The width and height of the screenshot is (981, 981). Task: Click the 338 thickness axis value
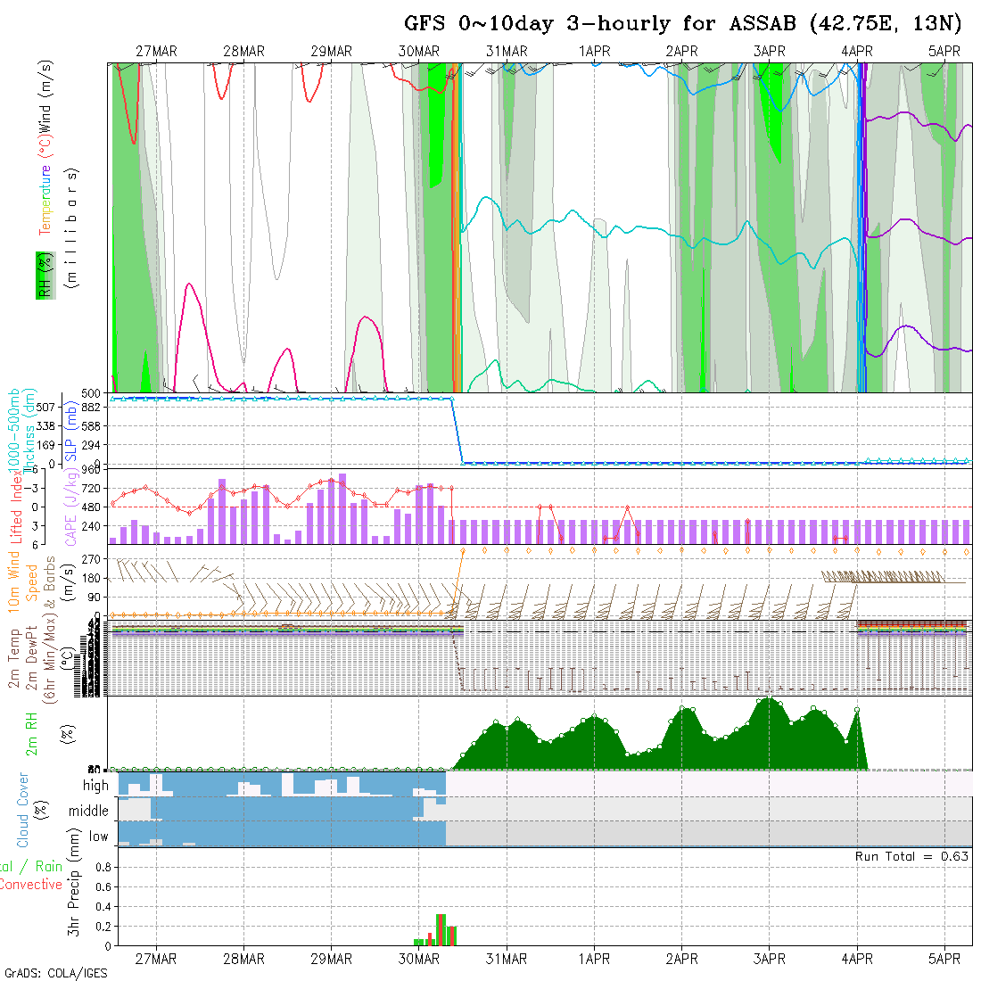(x=45, y=426)
